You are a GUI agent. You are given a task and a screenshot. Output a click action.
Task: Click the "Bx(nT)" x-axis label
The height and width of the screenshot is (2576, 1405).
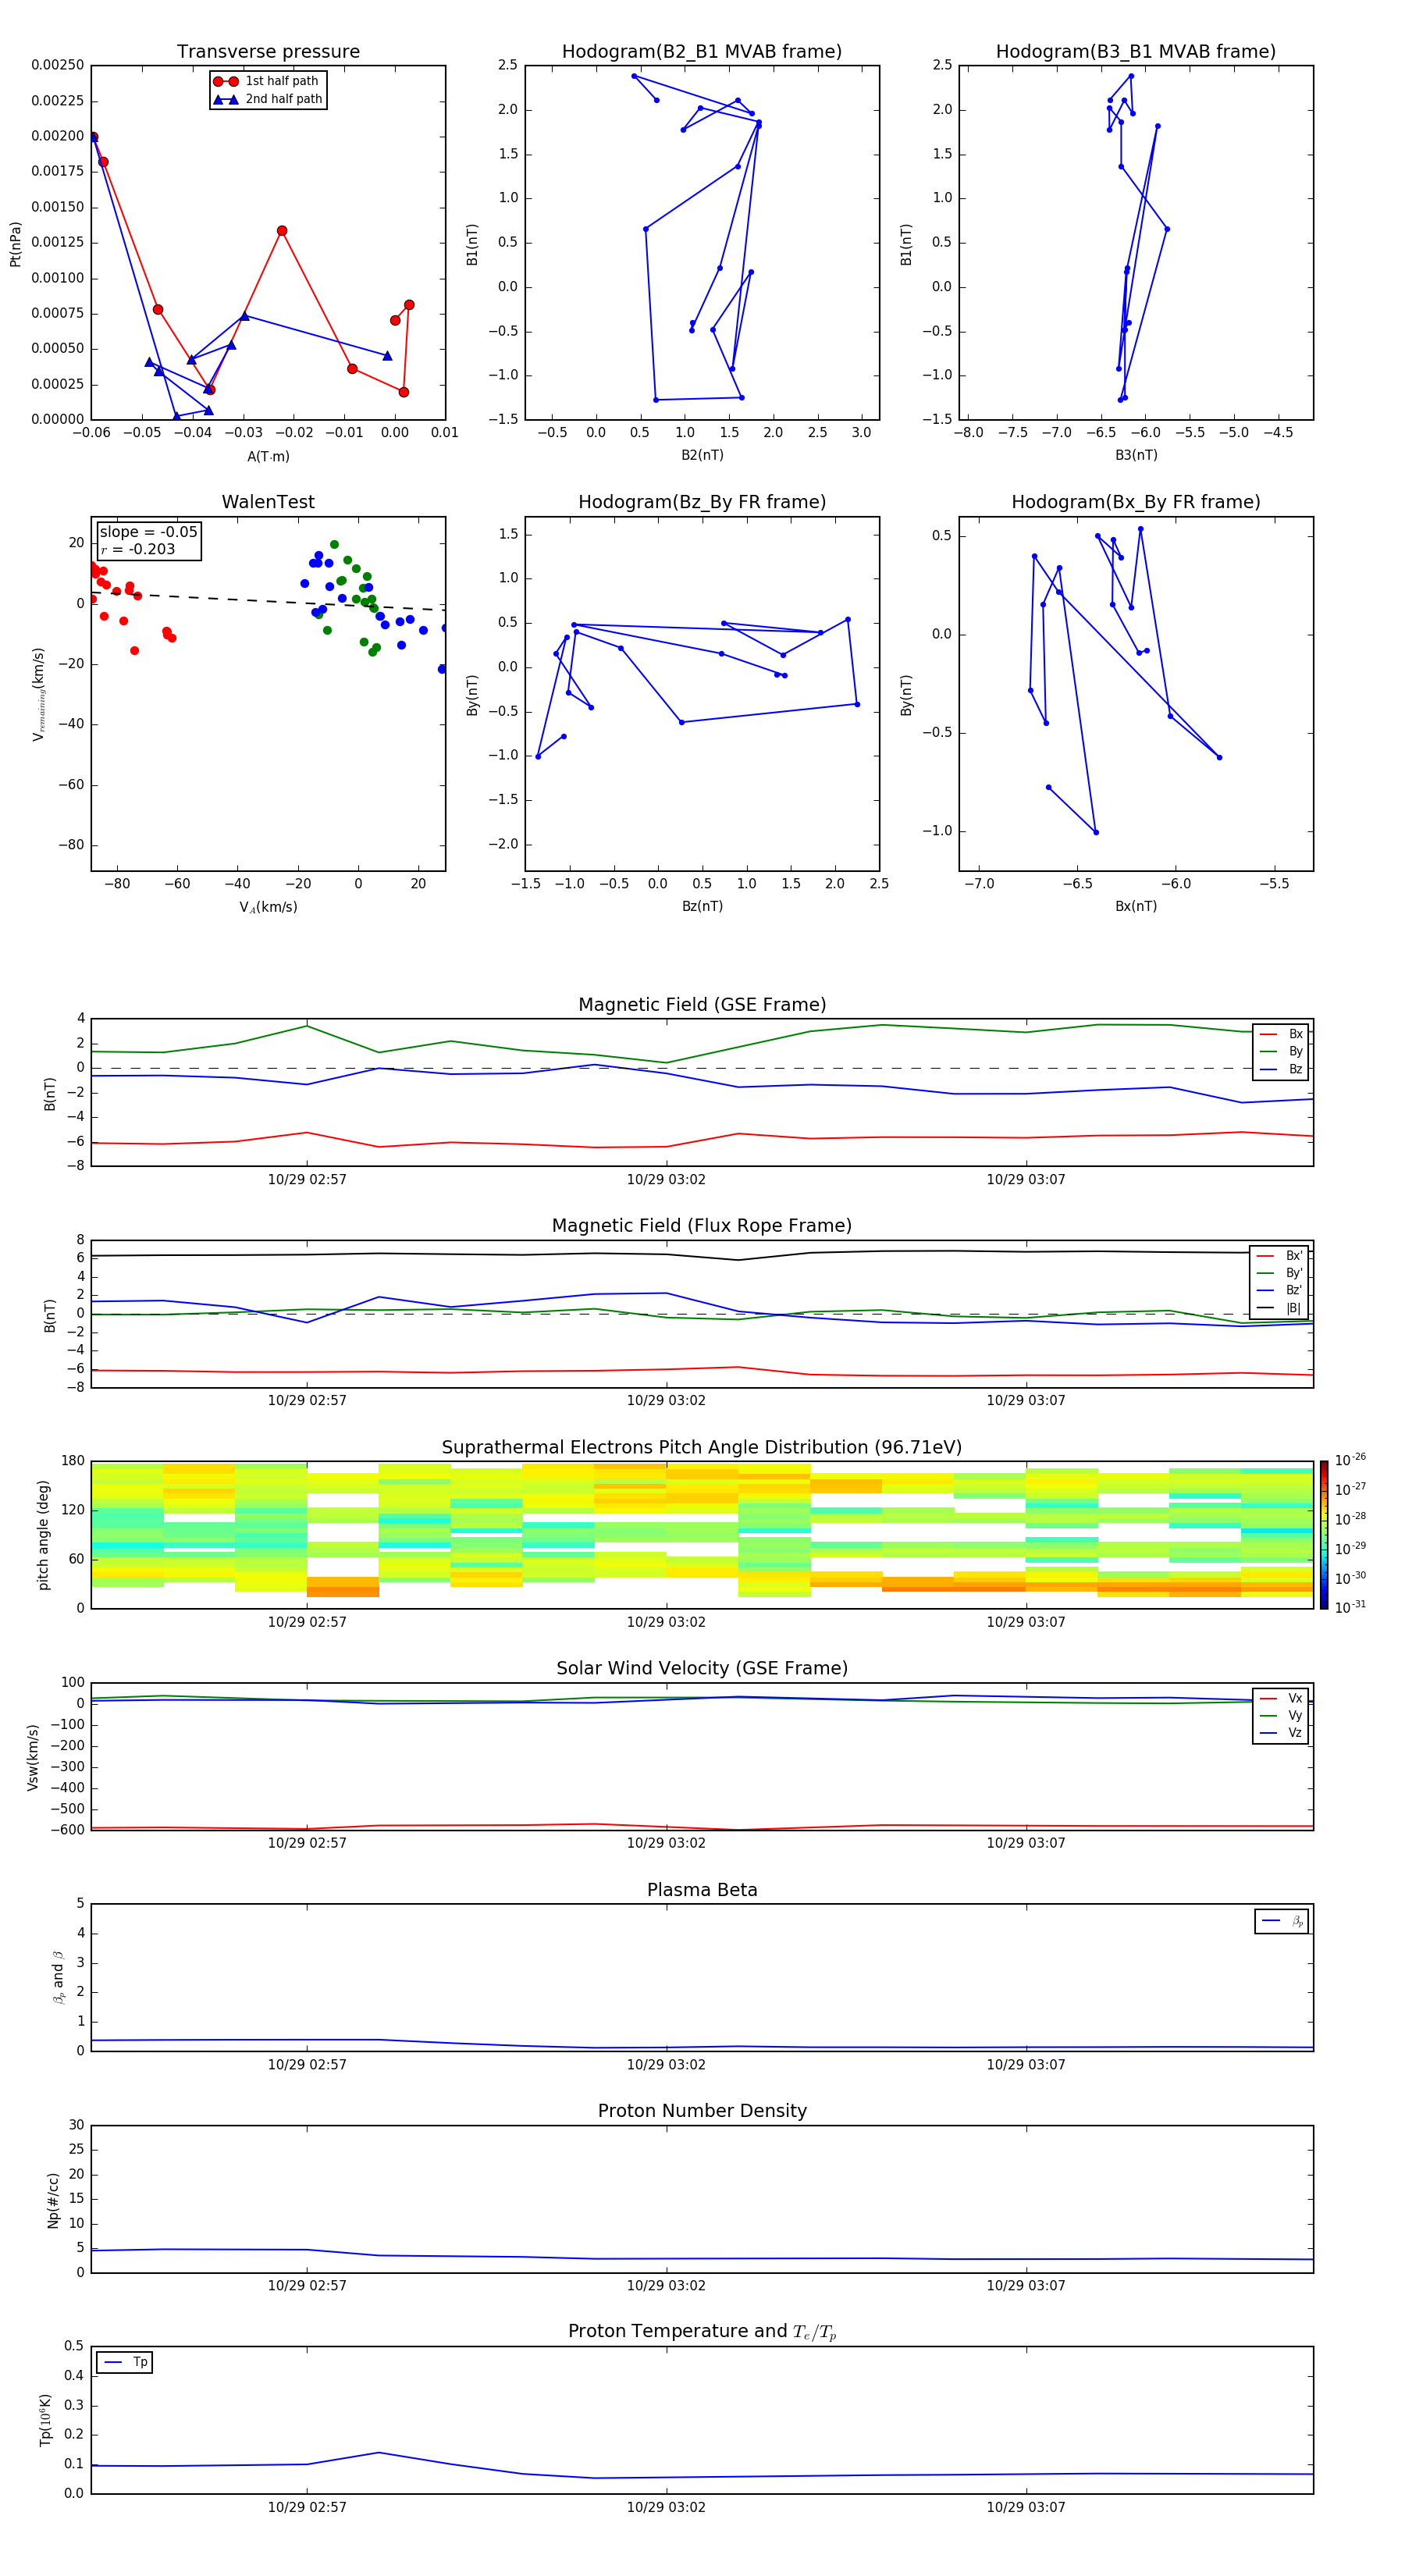click(x=1136, y=907)
